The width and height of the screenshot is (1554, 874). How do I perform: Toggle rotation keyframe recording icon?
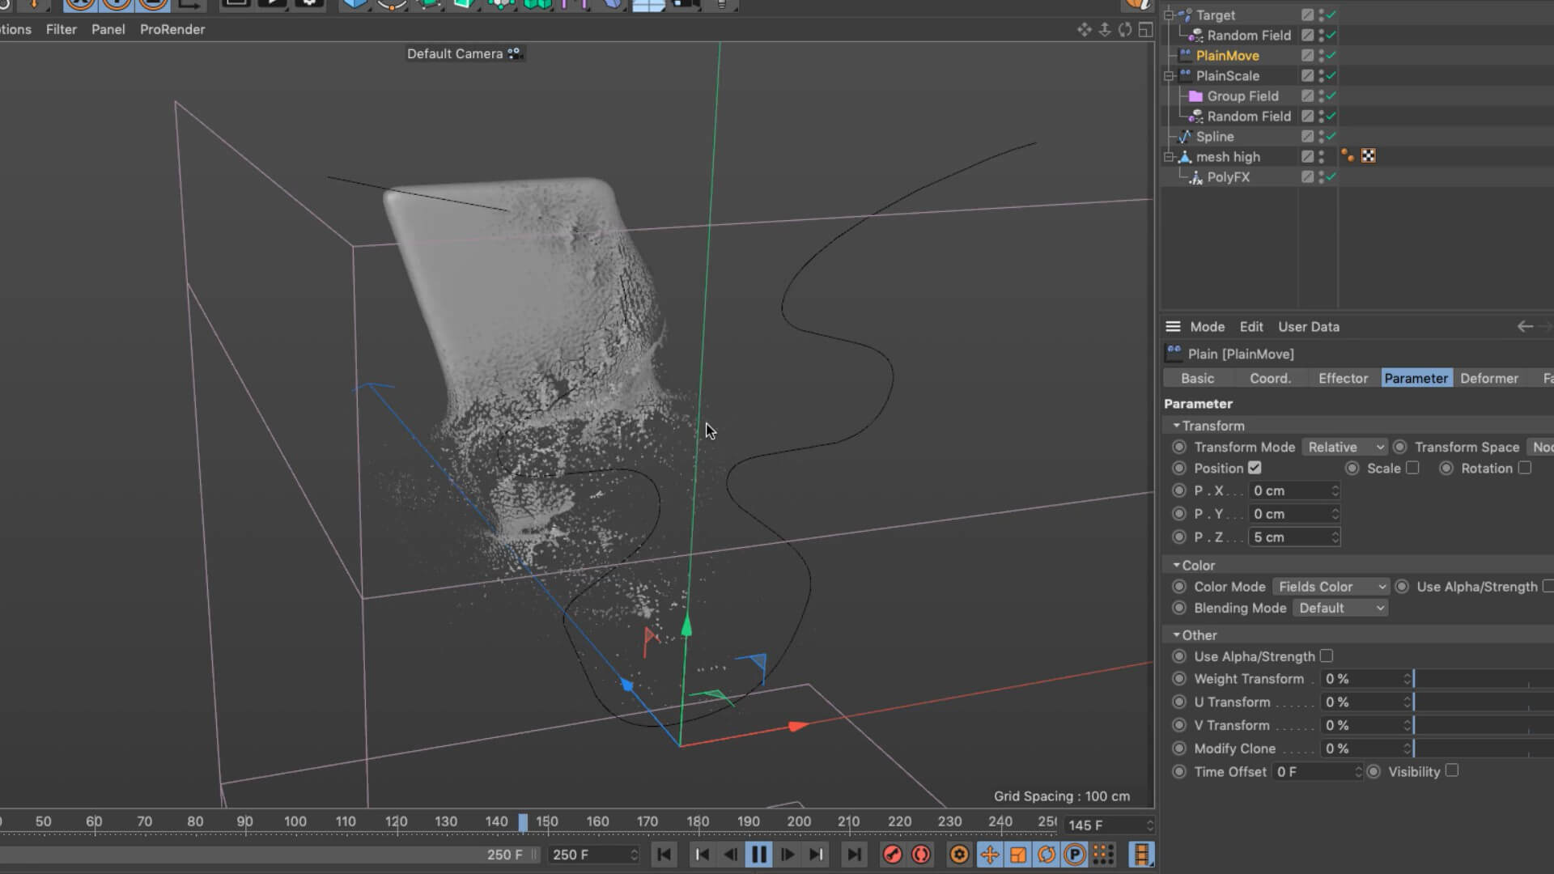coord(1046,855)
